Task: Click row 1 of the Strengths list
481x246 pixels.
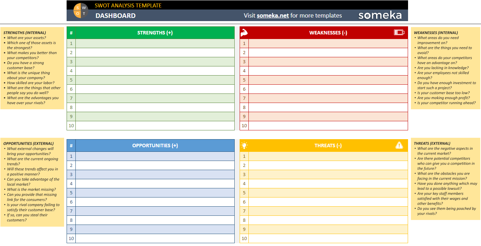Action: coord(155,43)
